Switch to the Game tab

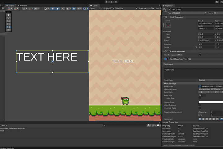(94, 6)
